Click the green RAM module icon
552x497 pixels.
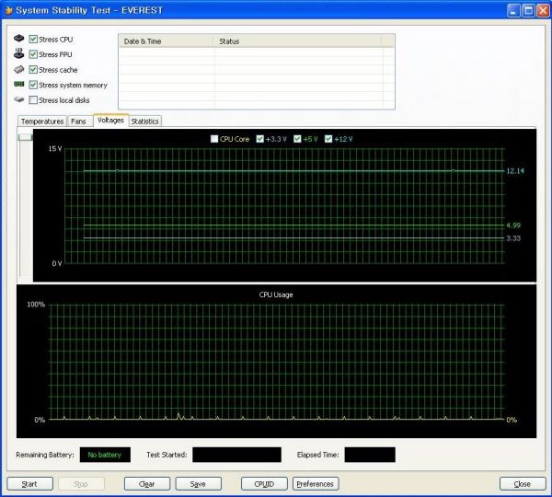(19, 84)
